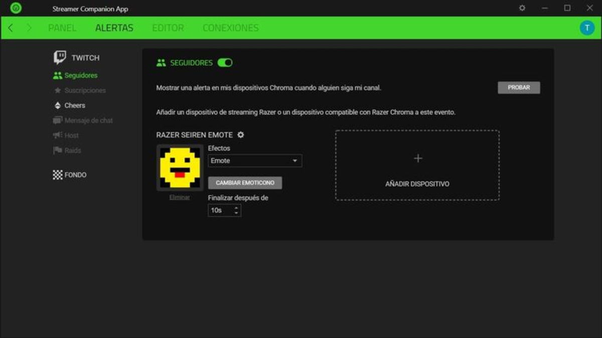Open the Raids alerts section
The image size is (602, 338).
(72, 150)
